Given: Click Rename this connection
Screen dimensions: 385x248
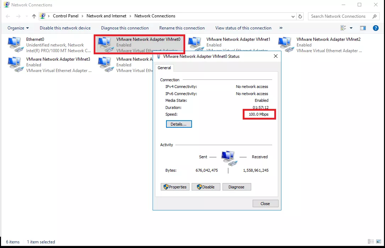Looking at the screenshot, I should coord(182,28).
